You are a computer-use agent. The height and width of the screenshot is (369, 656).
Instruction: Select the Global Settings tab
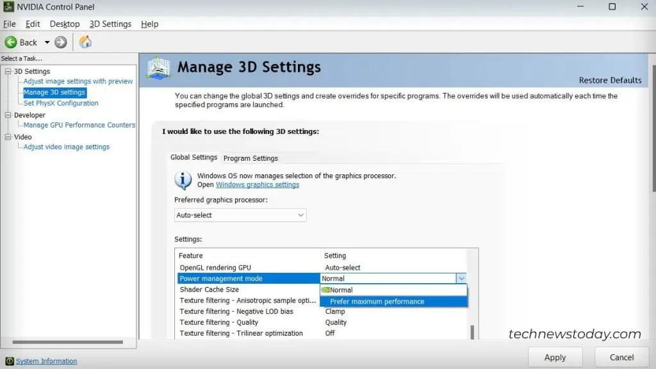[x=193, y=158]
